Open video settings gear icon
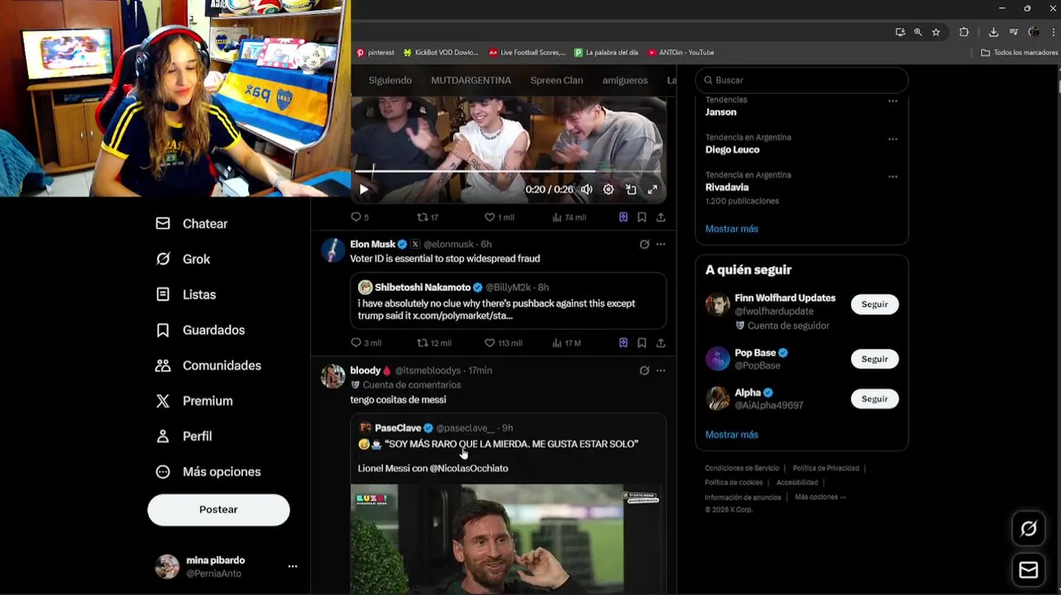This screenshot has height=595, width=1061. click(609, 189)
